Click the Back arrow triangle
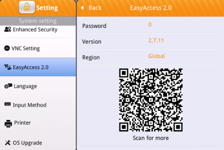Viewport: 224px width, 150px height. coord(82,7)
